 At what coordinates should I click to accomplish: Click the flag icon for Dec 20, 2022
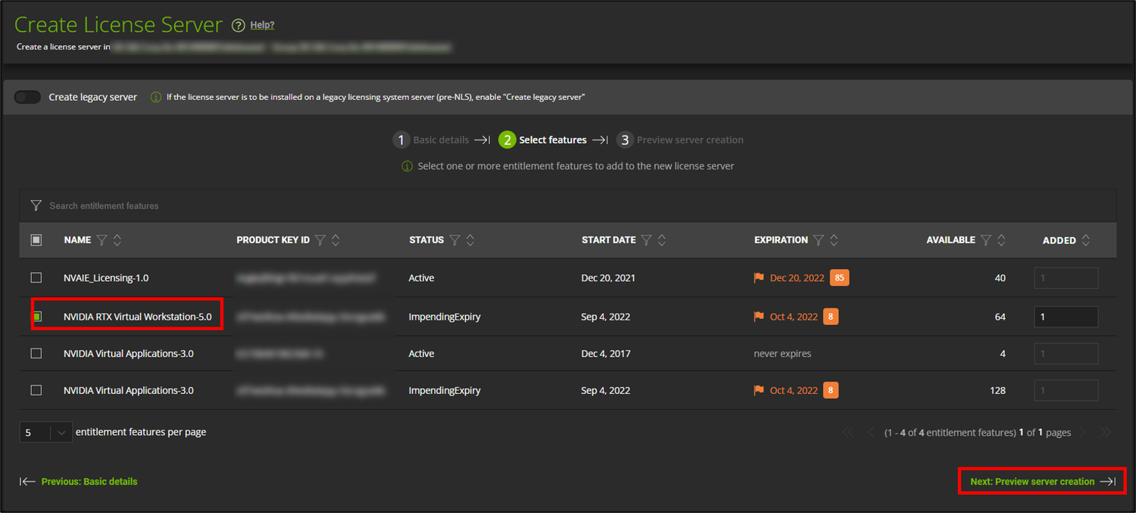pyautogui.click(x=759, y=277)
